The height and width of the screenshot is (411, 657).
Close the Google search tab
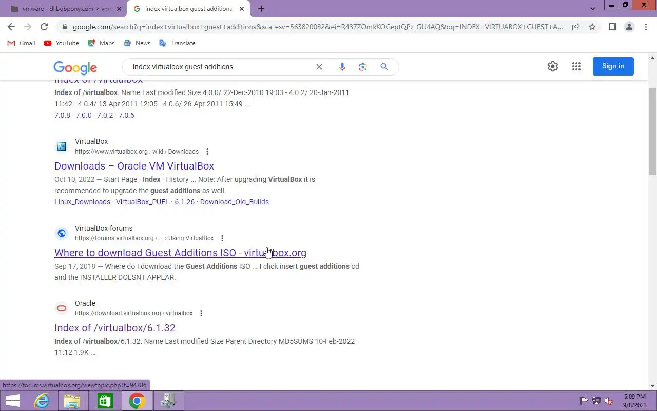tap(242, 9)
